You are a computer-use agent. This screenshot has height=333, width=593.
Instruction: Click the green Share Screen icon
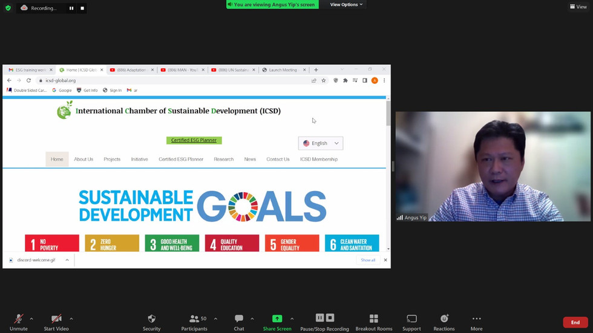277,318
